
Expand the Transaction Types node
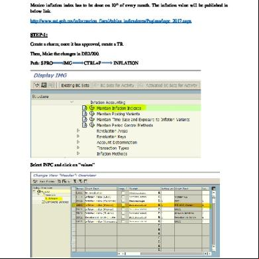coord(78,148)
